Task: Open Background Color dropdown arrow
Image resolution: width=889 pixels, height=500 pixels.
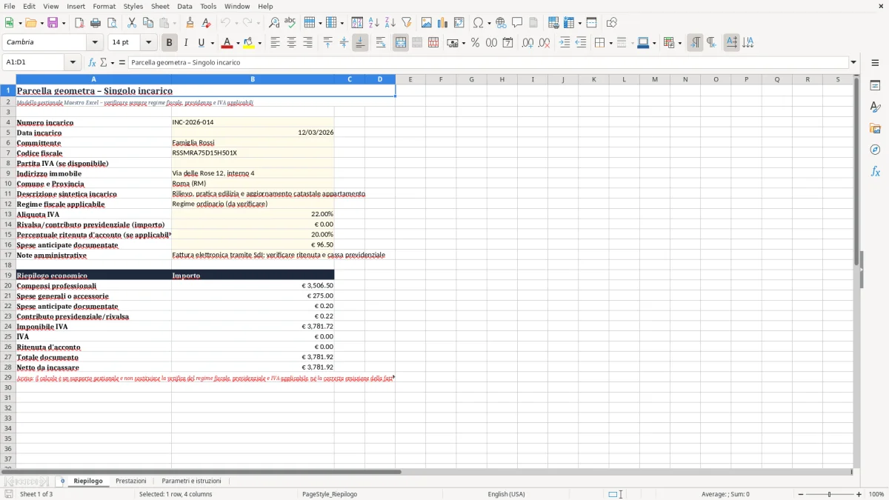Action: [260, 43]
